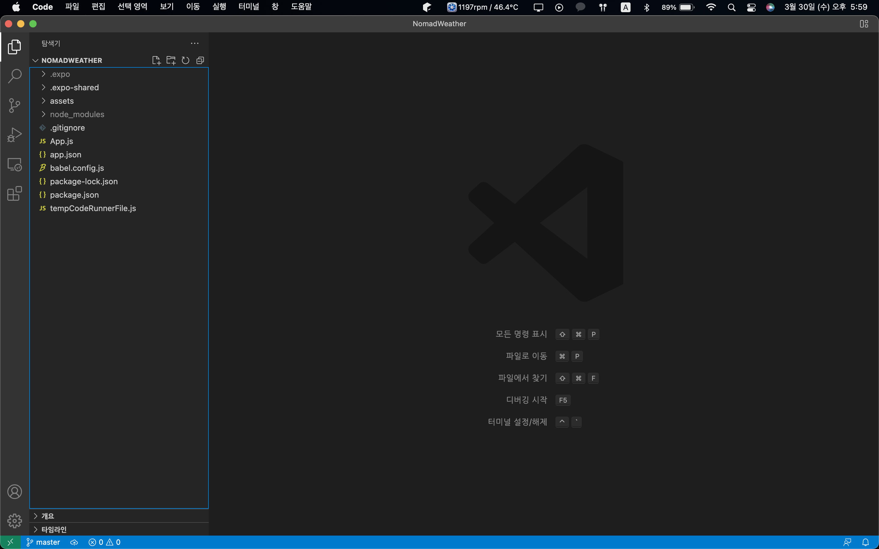The image size is (879, 549).
Task: Open the Manage gear settings icon
Action: point(15,521)
